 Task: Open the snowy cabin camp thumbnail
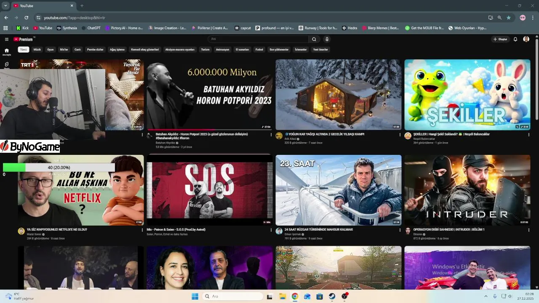339,95
